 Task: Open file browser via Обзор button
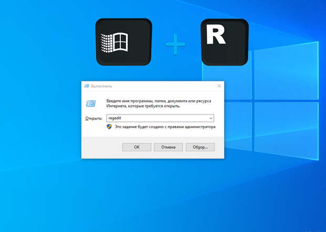200,147
